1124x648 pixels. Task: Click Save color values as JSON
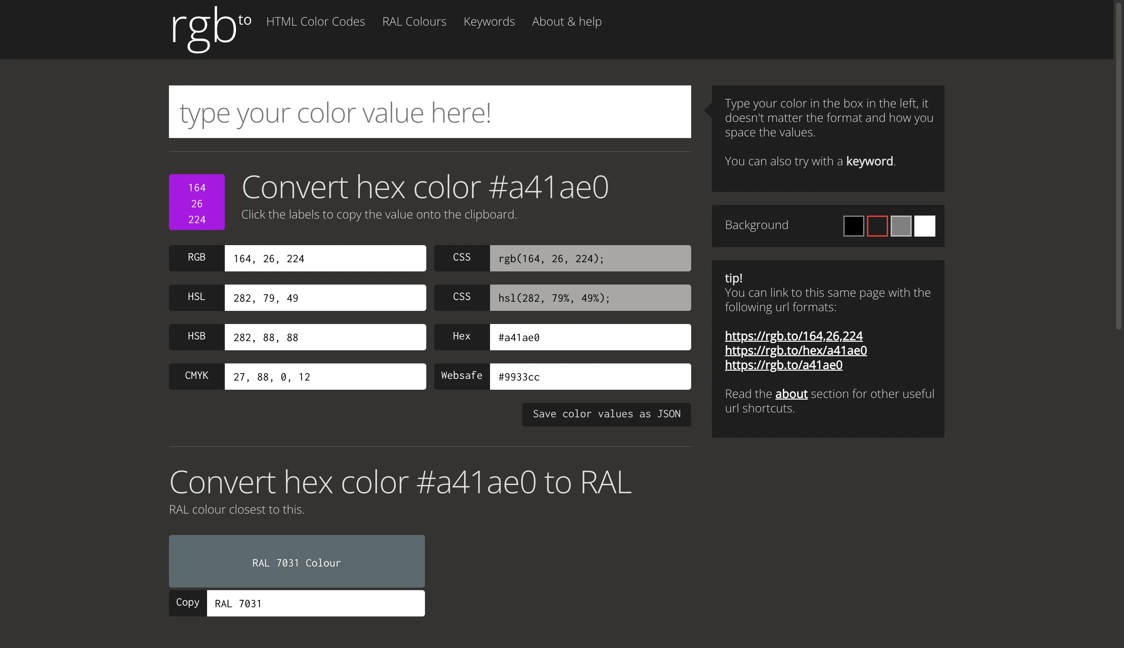coord(606,414)
